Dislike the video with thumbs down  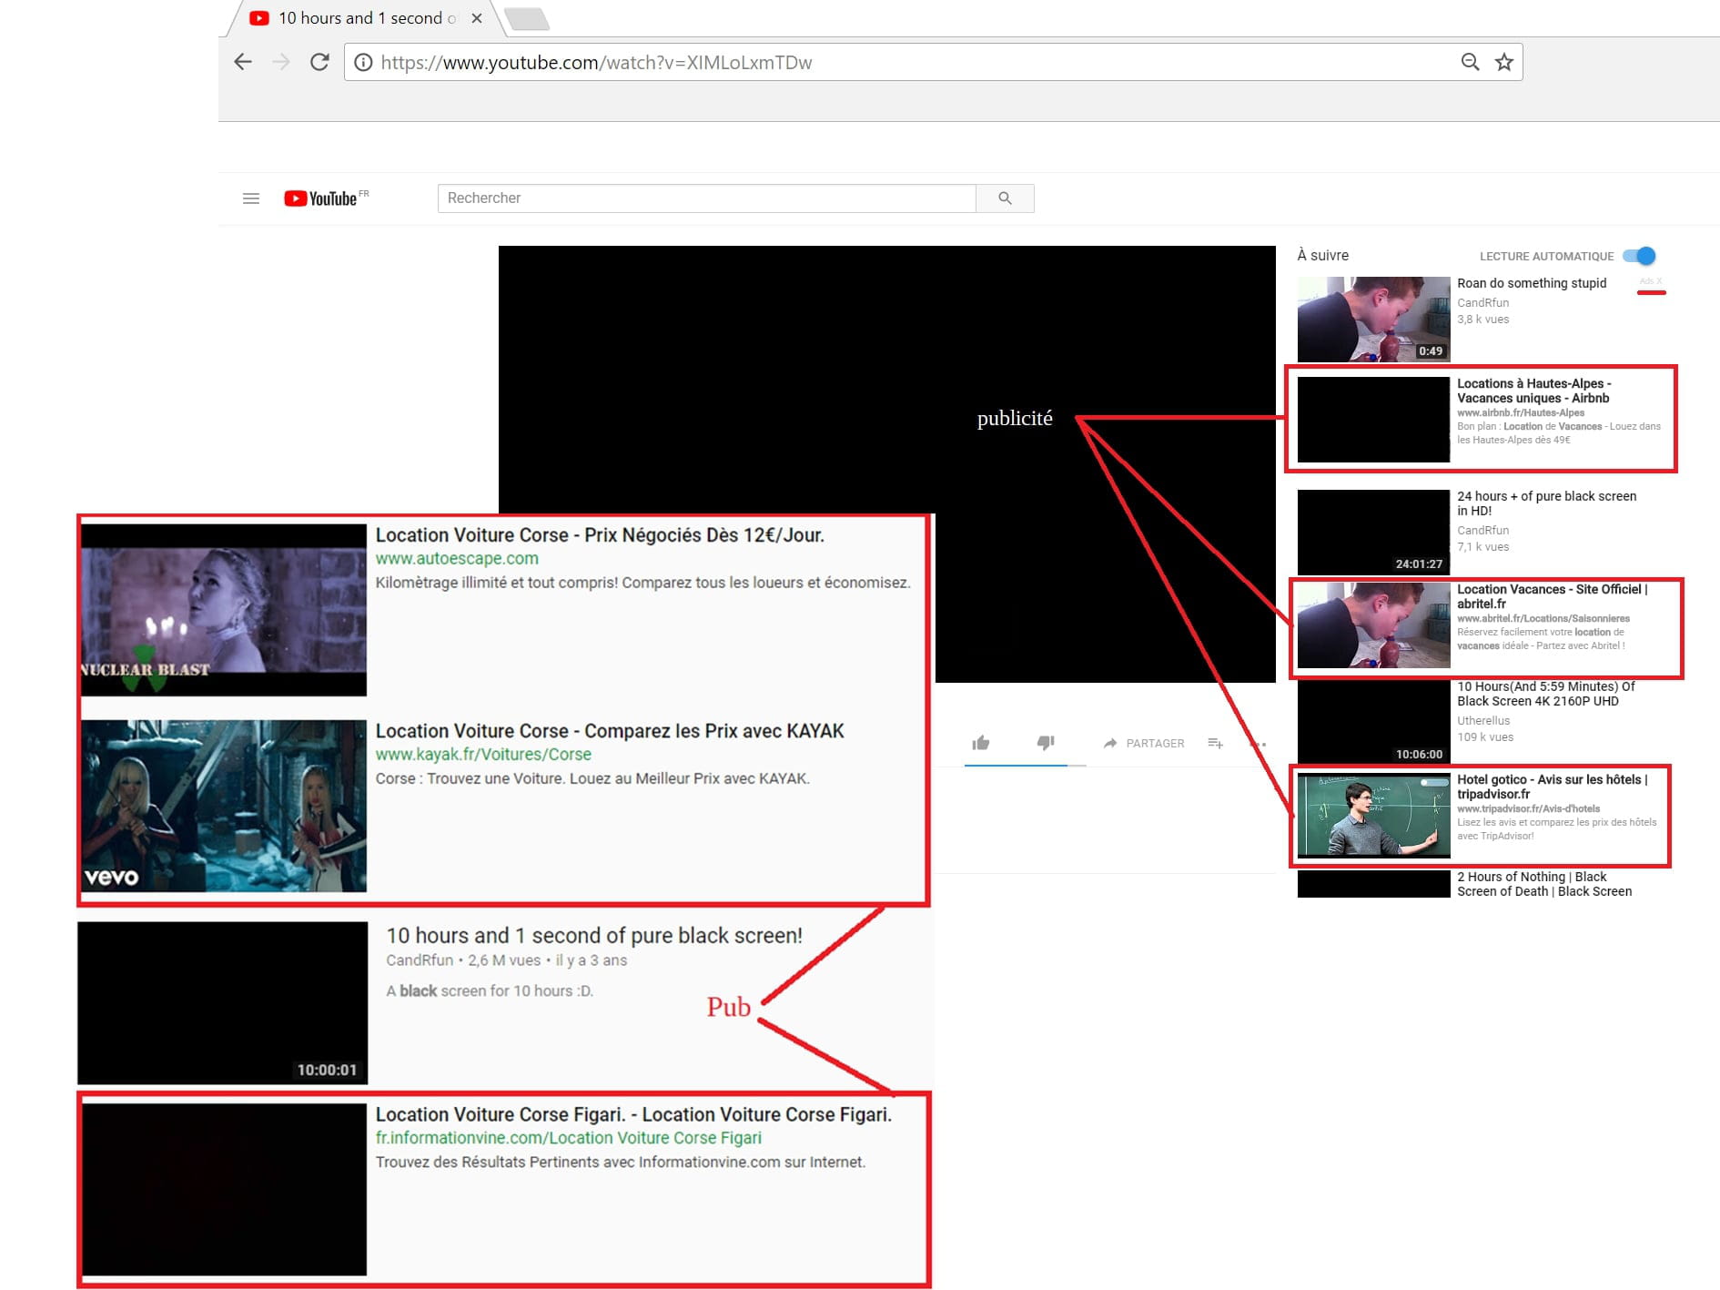point(1046,743)
